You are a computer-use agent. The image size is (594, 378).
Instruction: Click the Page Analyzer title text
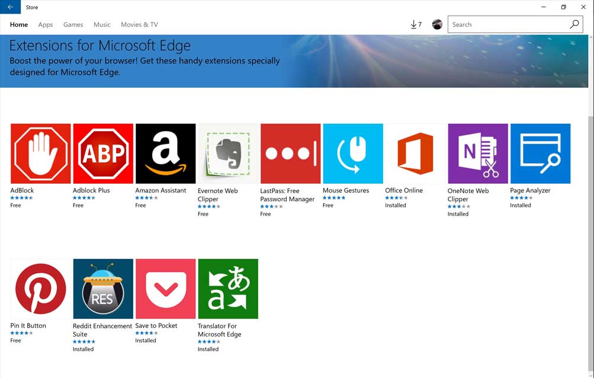pyautogui.click(x=530, y=190)
